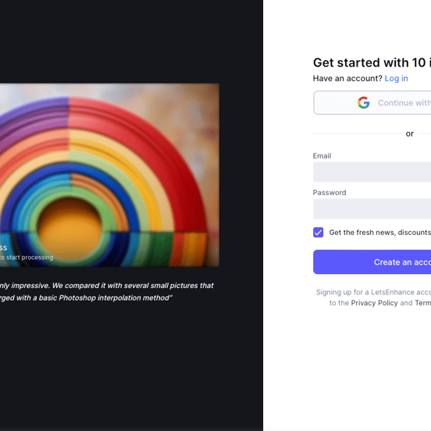Click the Google logo icon

363,103
